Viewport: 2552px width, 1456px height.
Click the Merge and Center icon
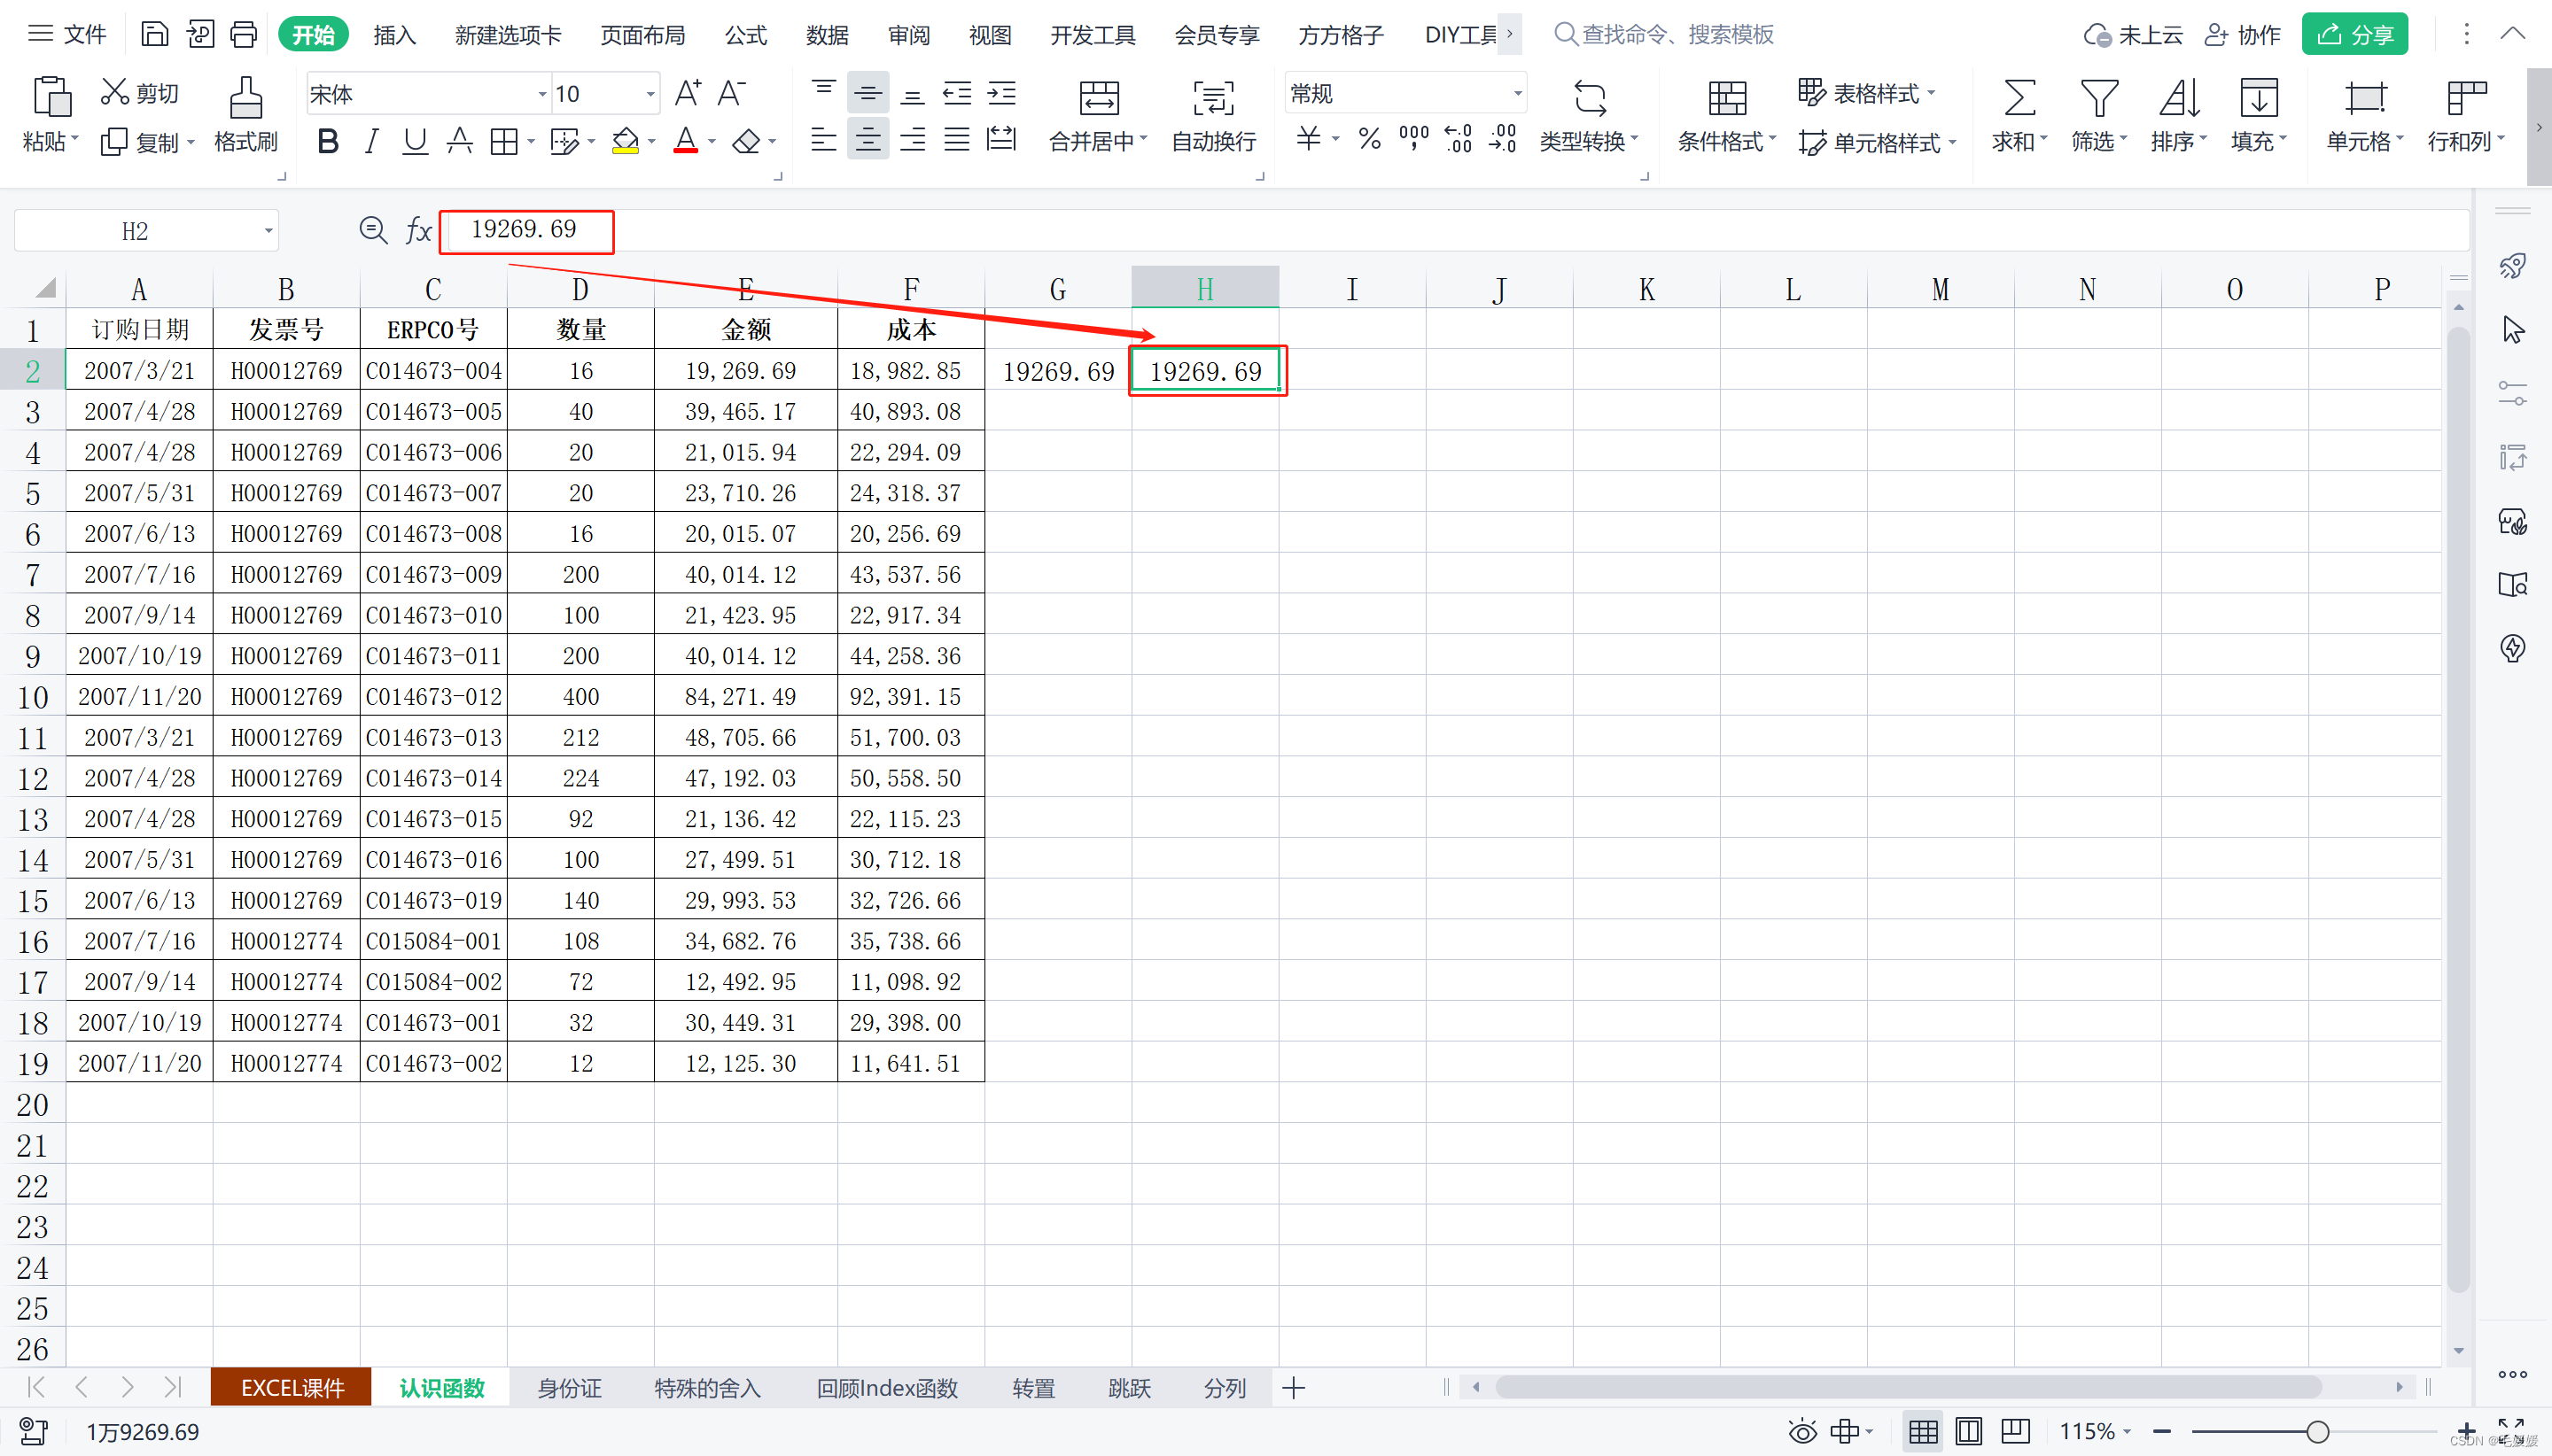click(1099, 98)
